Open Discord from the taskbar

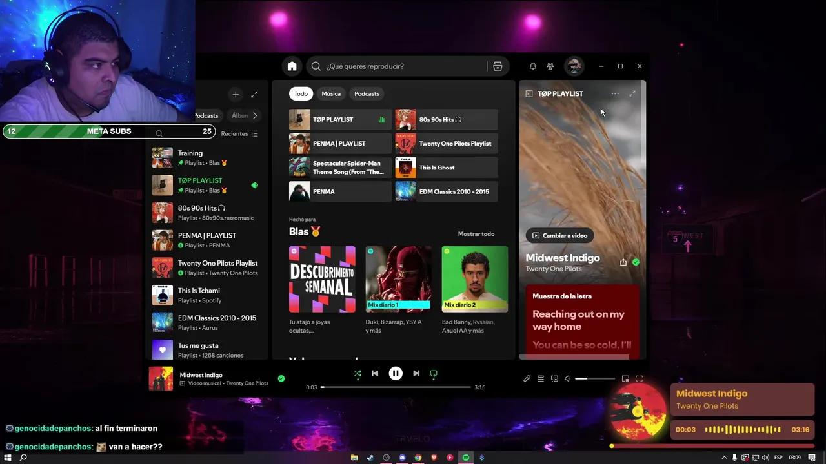click(x=402, y=458)
